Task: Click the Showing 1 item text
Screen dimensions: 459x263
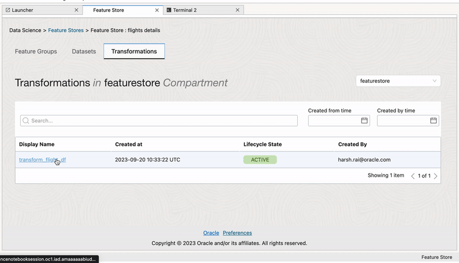Action: (x=386, y=175)
